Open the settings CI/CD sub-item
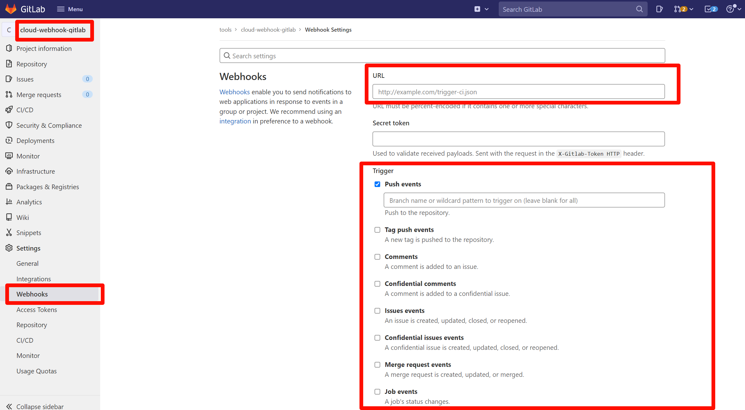 click(25, 340)
